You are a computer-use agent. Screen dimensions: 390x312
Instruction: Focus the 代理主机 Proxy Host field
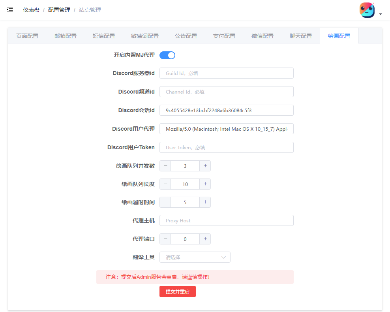[x=226, y=220]
